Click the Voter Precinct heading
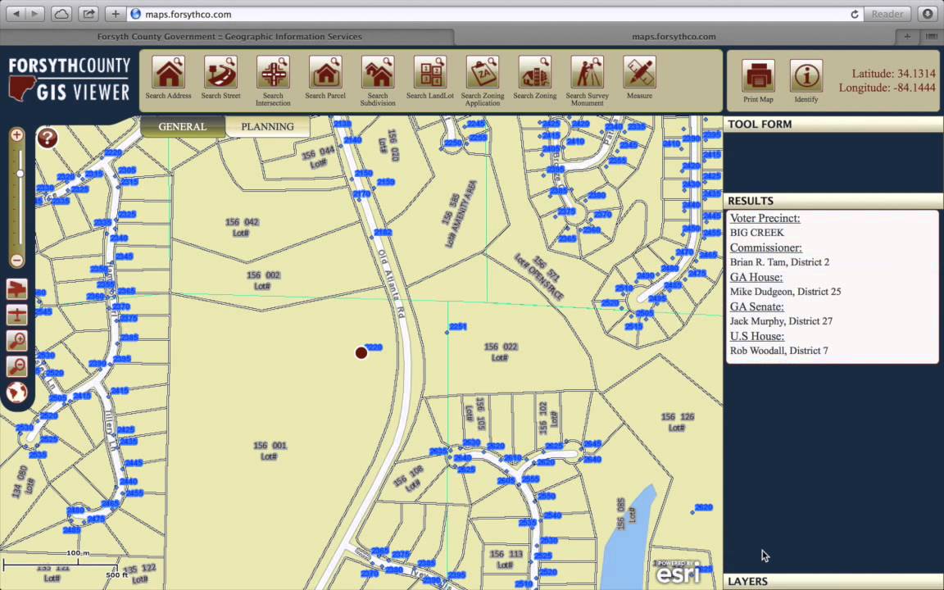Screen dimensions: 944x590 tap(765, 218)
